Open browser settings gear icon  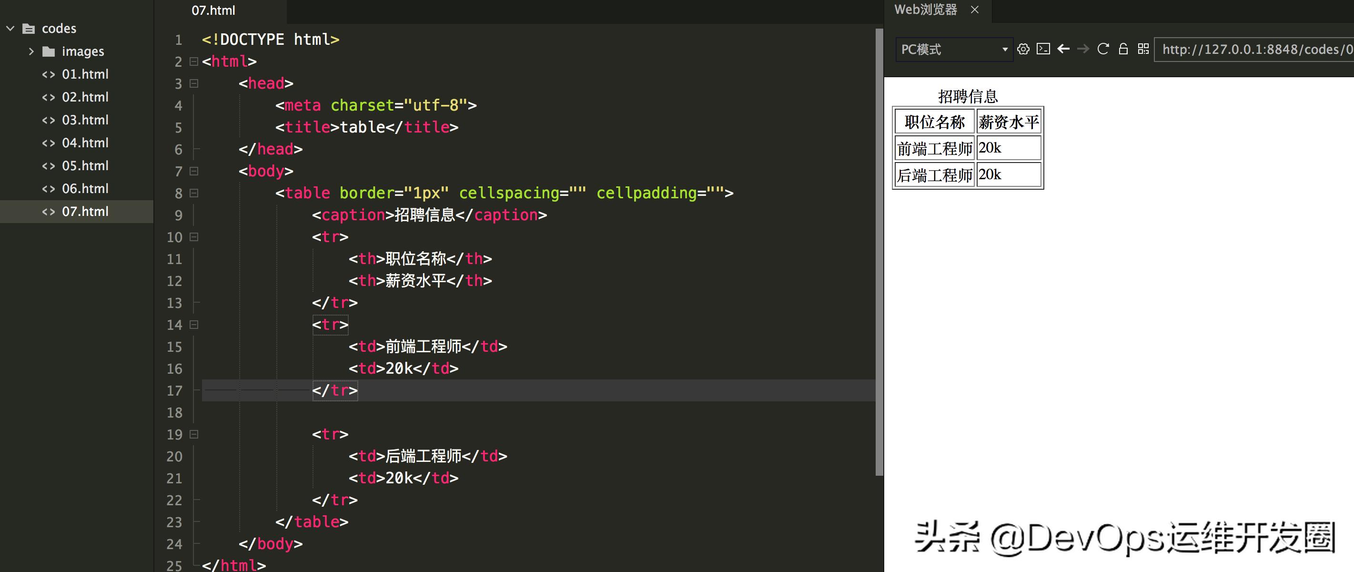coord(1024,50)
